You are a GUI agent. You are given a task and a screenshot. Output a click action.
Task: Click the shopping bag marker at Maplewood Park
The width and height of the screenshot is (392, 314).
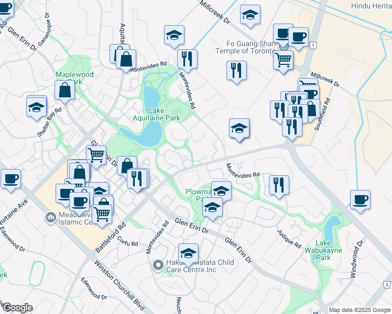[65, 91]
